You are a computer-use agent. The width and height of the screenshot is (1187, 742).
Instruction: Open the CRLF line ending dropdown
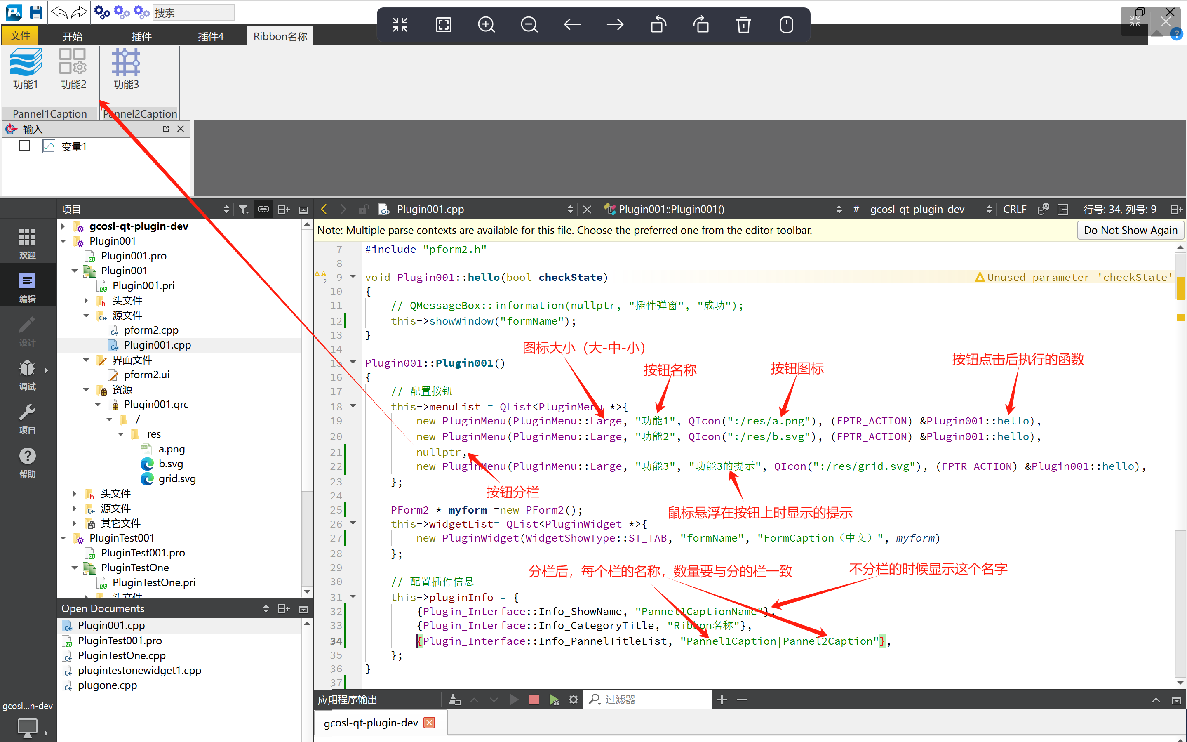click(x=1014, y=210)
